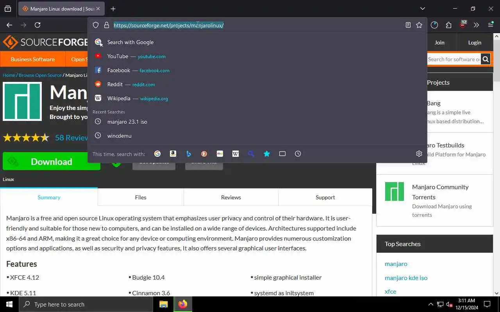The height and width of the screenshot is (312, 500).
Task: Search this time with Bing icon
Action: 189,154
